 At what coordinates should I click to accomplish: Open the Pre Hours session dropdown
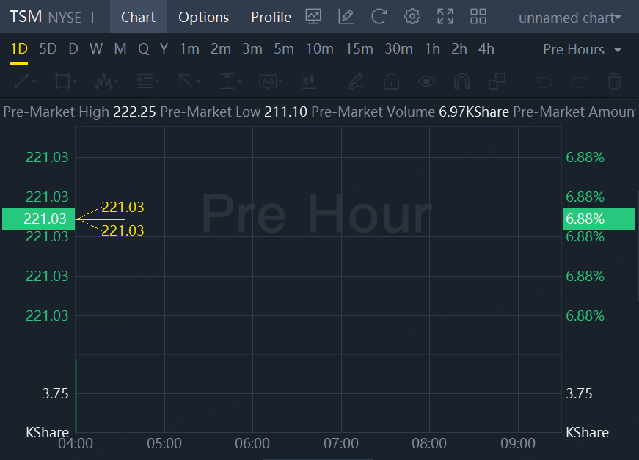coord(582,49)
